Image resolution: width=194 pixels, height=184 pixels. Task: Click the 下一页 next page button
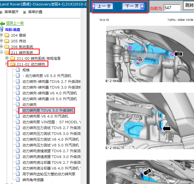click(x=133, y=6)
